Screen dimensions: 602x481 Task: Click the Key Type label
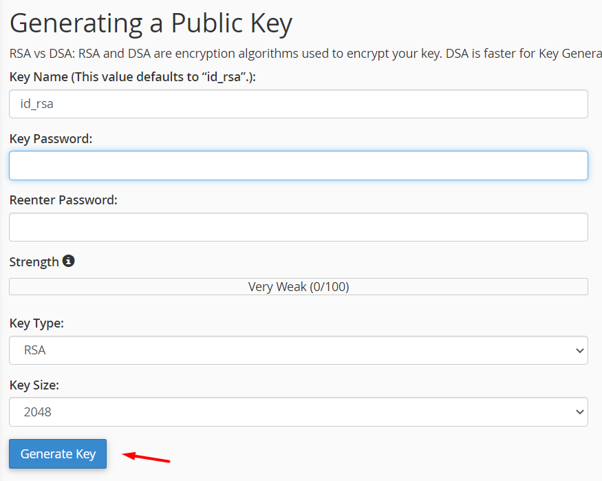coord(36,323)
